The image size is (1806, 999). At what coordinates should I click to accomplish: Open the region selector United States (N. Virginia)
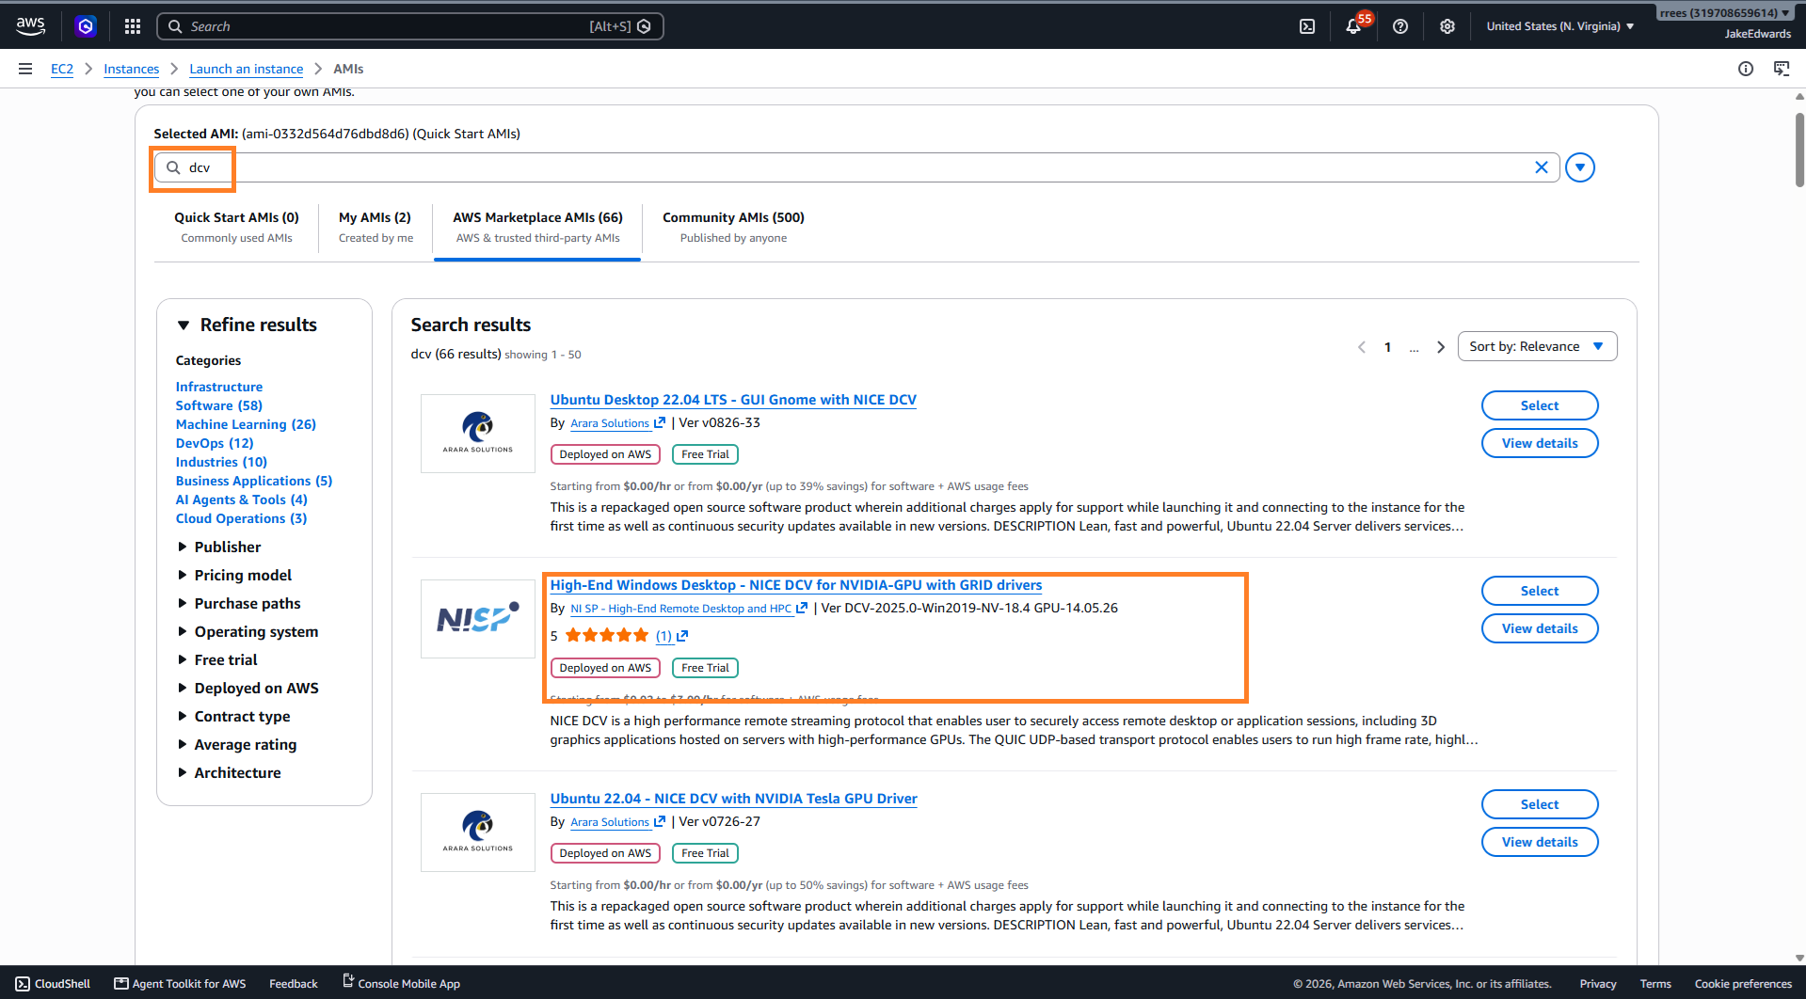pyautogui.click(x=1560, y=26)
